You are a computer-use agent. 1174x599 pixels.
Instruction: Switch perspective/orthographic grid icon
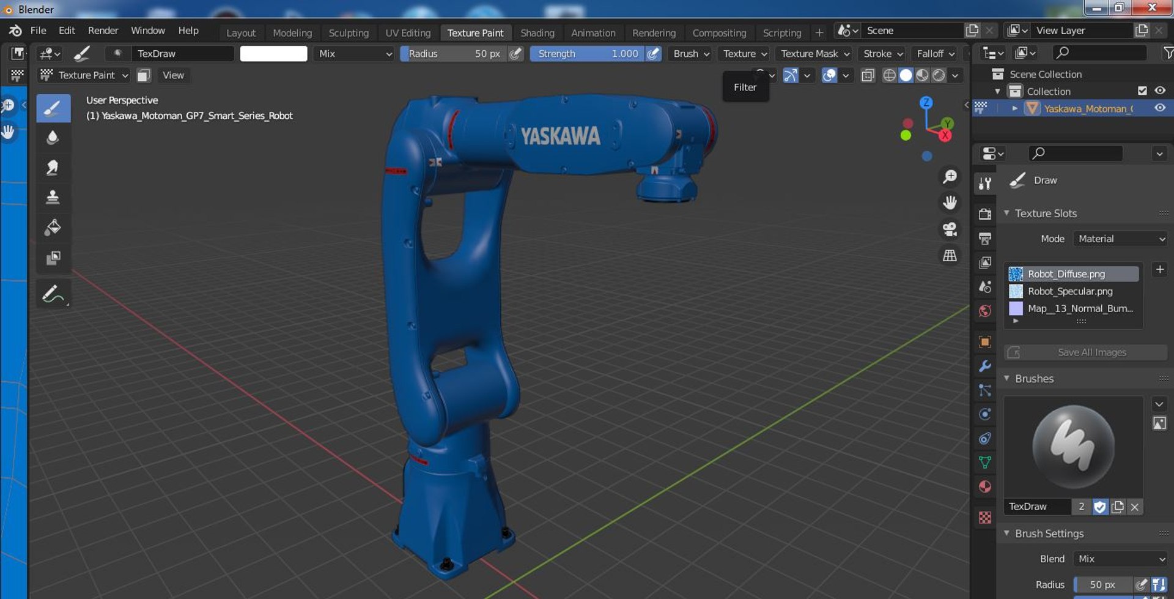point(950,255)
